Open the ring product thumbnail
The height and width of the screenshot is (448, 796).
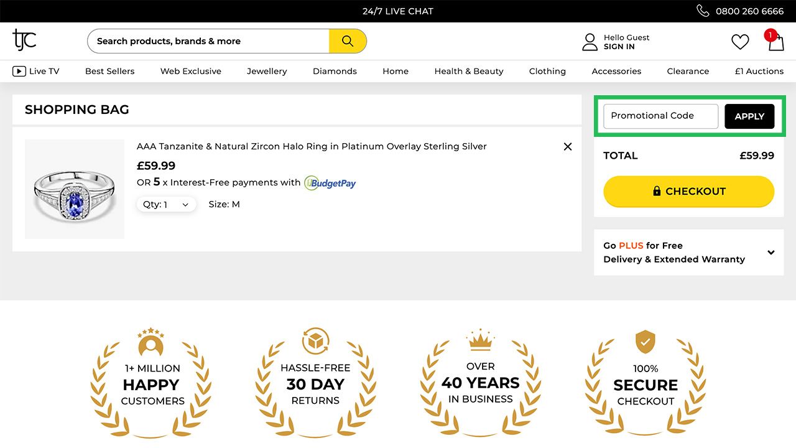[x=75, y=189]
